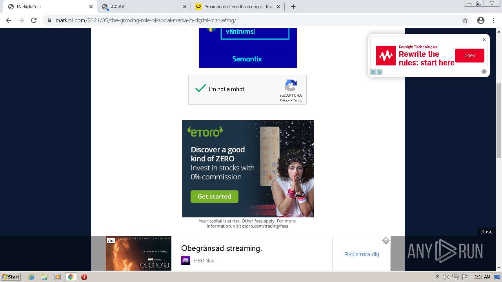View site info via the padlock icon
Viewport: 502px width, 282px height.
pyautogui.click(x=49, y=20)
